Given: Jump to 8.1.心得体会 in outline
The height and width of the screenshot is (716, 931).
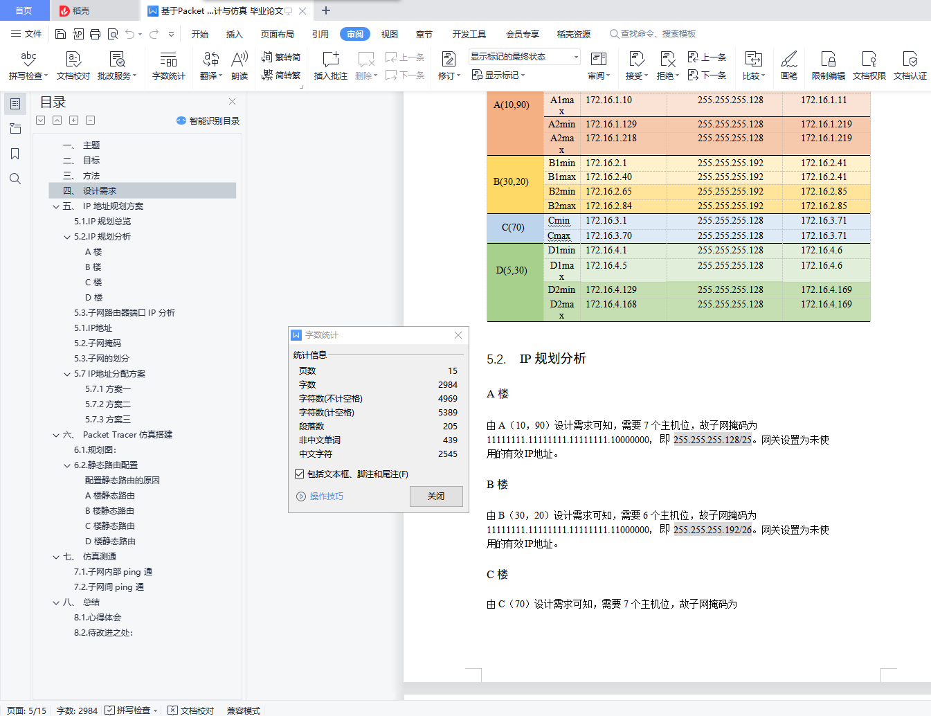Looking at the screenshot, I should (98, 618).
